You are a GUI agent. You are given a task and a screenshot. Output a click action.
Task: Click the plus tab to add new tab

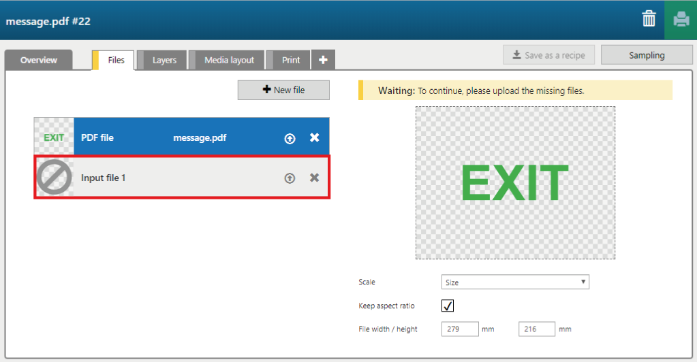[x=323, y=60]
